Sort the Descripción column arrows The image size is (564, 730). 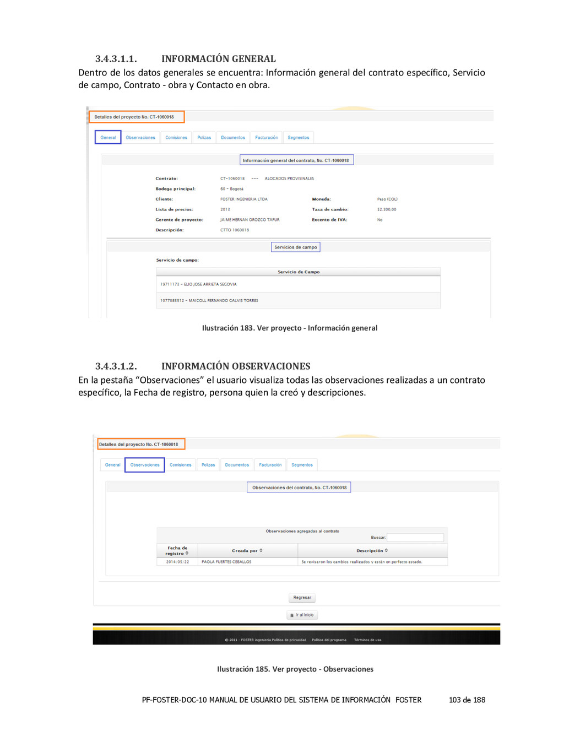click(x=386, y=550)
